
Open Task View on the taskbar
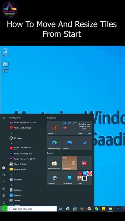click(x=61, y=209)
